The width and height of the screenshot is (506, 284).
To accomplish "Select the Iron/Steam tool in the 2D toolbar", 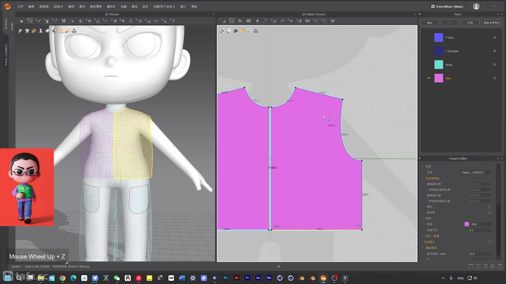I will (282, 21).
